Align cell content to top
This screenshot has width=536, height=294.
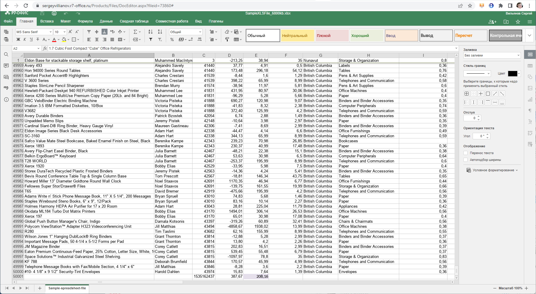click(x=89, y=32)
